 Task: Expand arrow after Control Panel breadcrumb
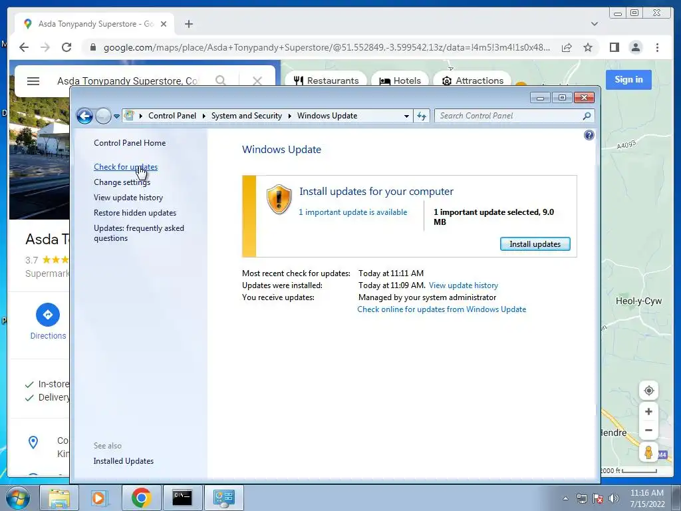tap(204, 116)
